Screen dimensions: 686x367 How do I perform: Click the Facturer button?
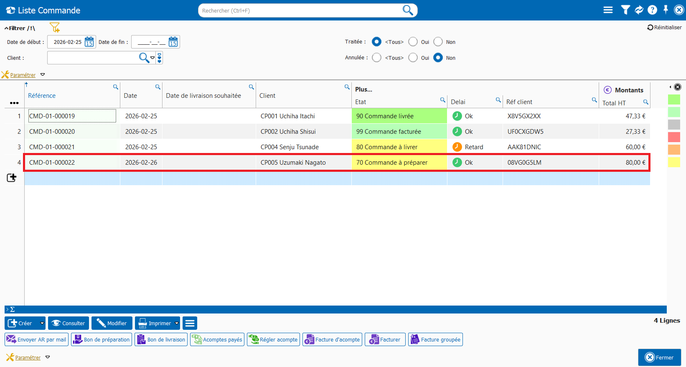click(385, 339)
